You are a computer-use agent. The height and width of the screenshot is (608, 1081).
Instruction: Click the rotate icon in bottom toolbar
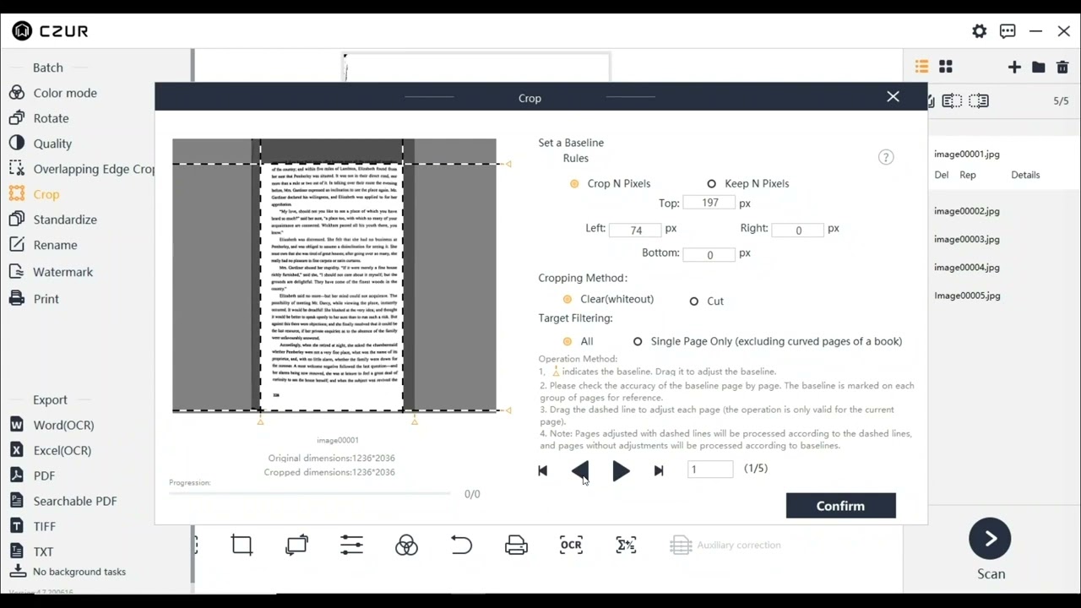click(x=296, y=546)
